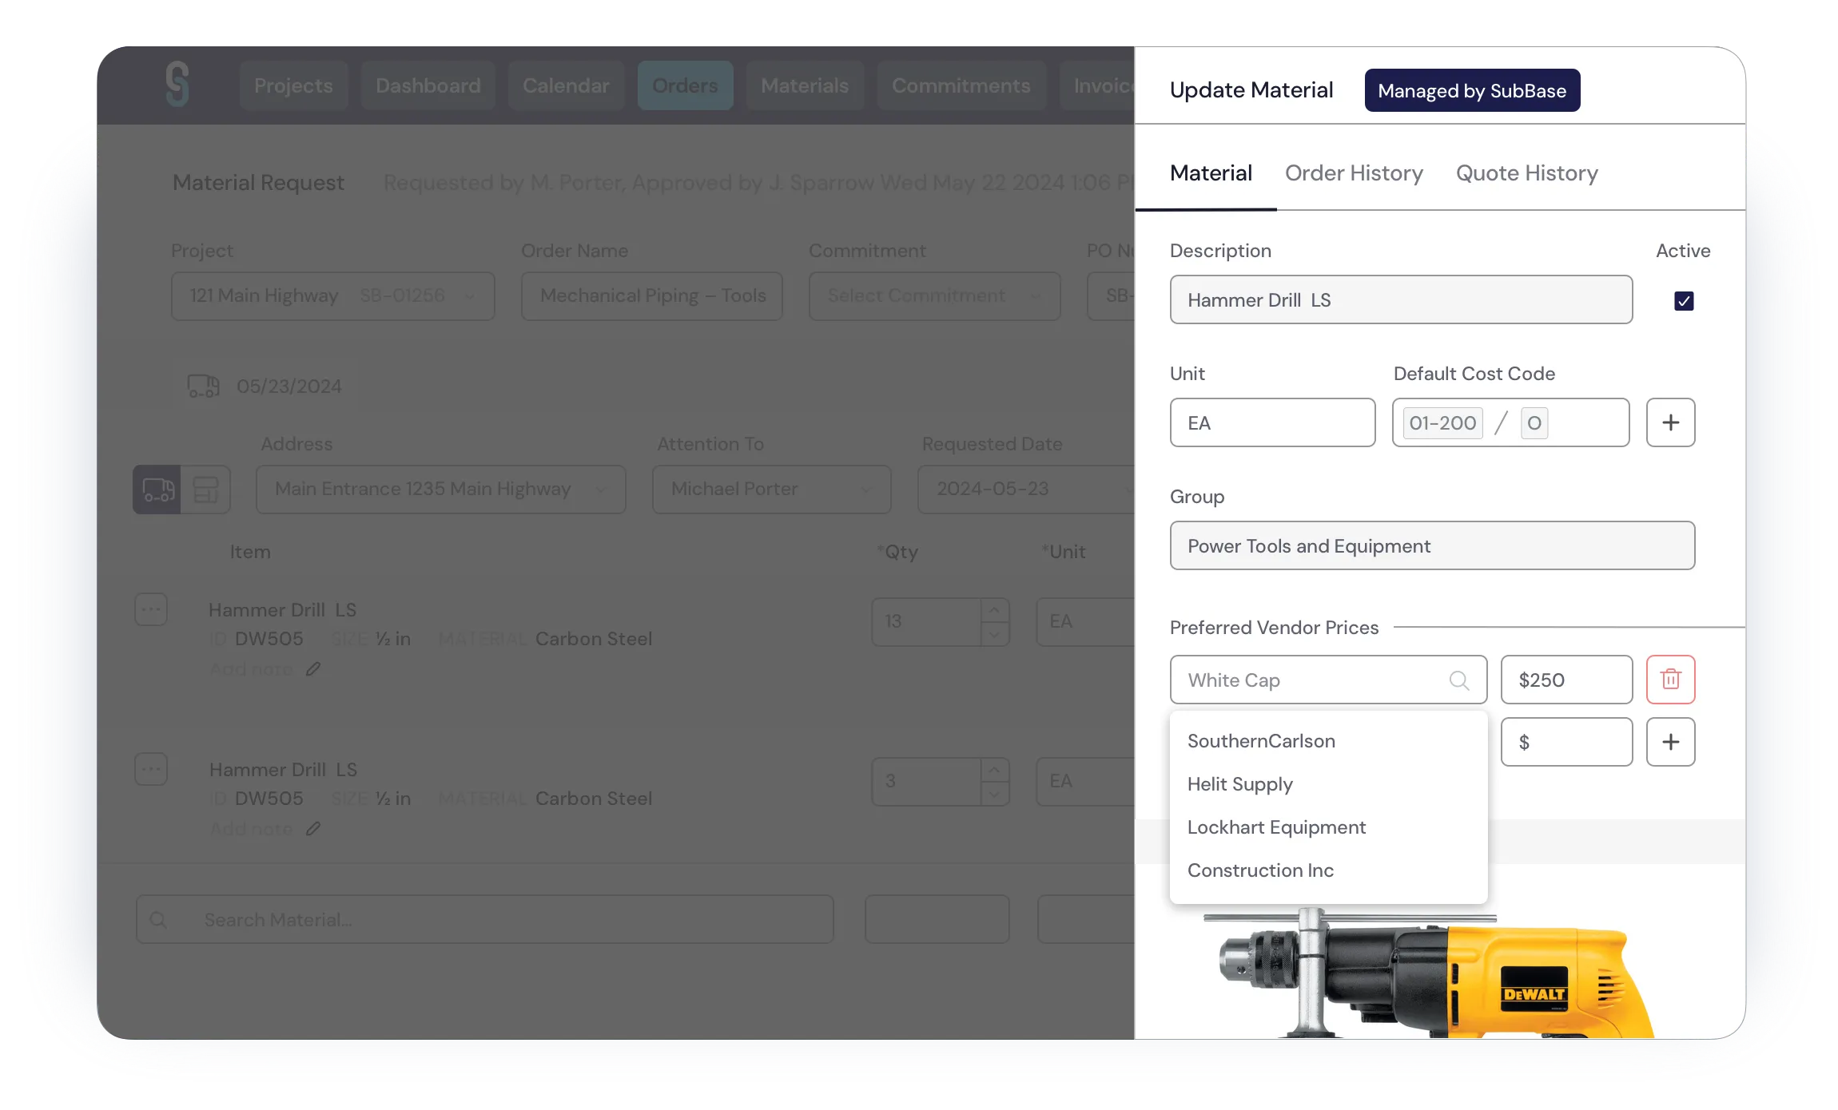
Task: Decrease the quantity of 3
Action: tap(994, 794)
